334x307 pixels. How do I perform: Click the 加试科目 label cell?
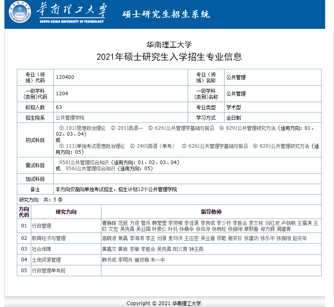coord(35,179)
